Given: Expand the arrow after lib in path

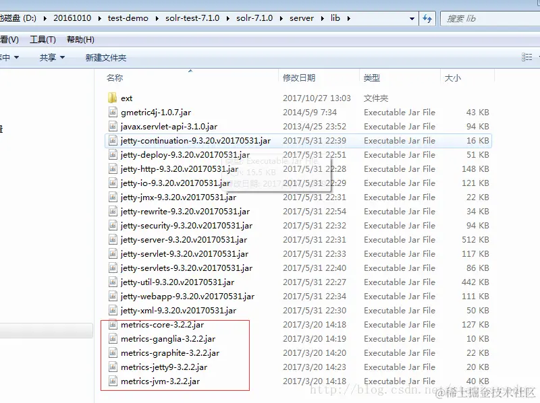Looking at the screenshot, I should click(348, 19).
